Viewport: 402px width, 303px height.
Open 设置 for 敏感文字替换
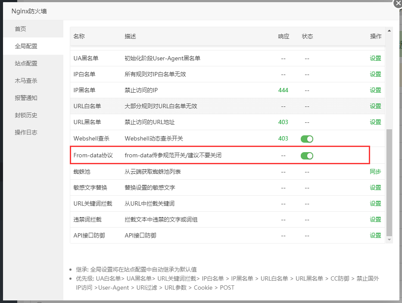[375, 187]
